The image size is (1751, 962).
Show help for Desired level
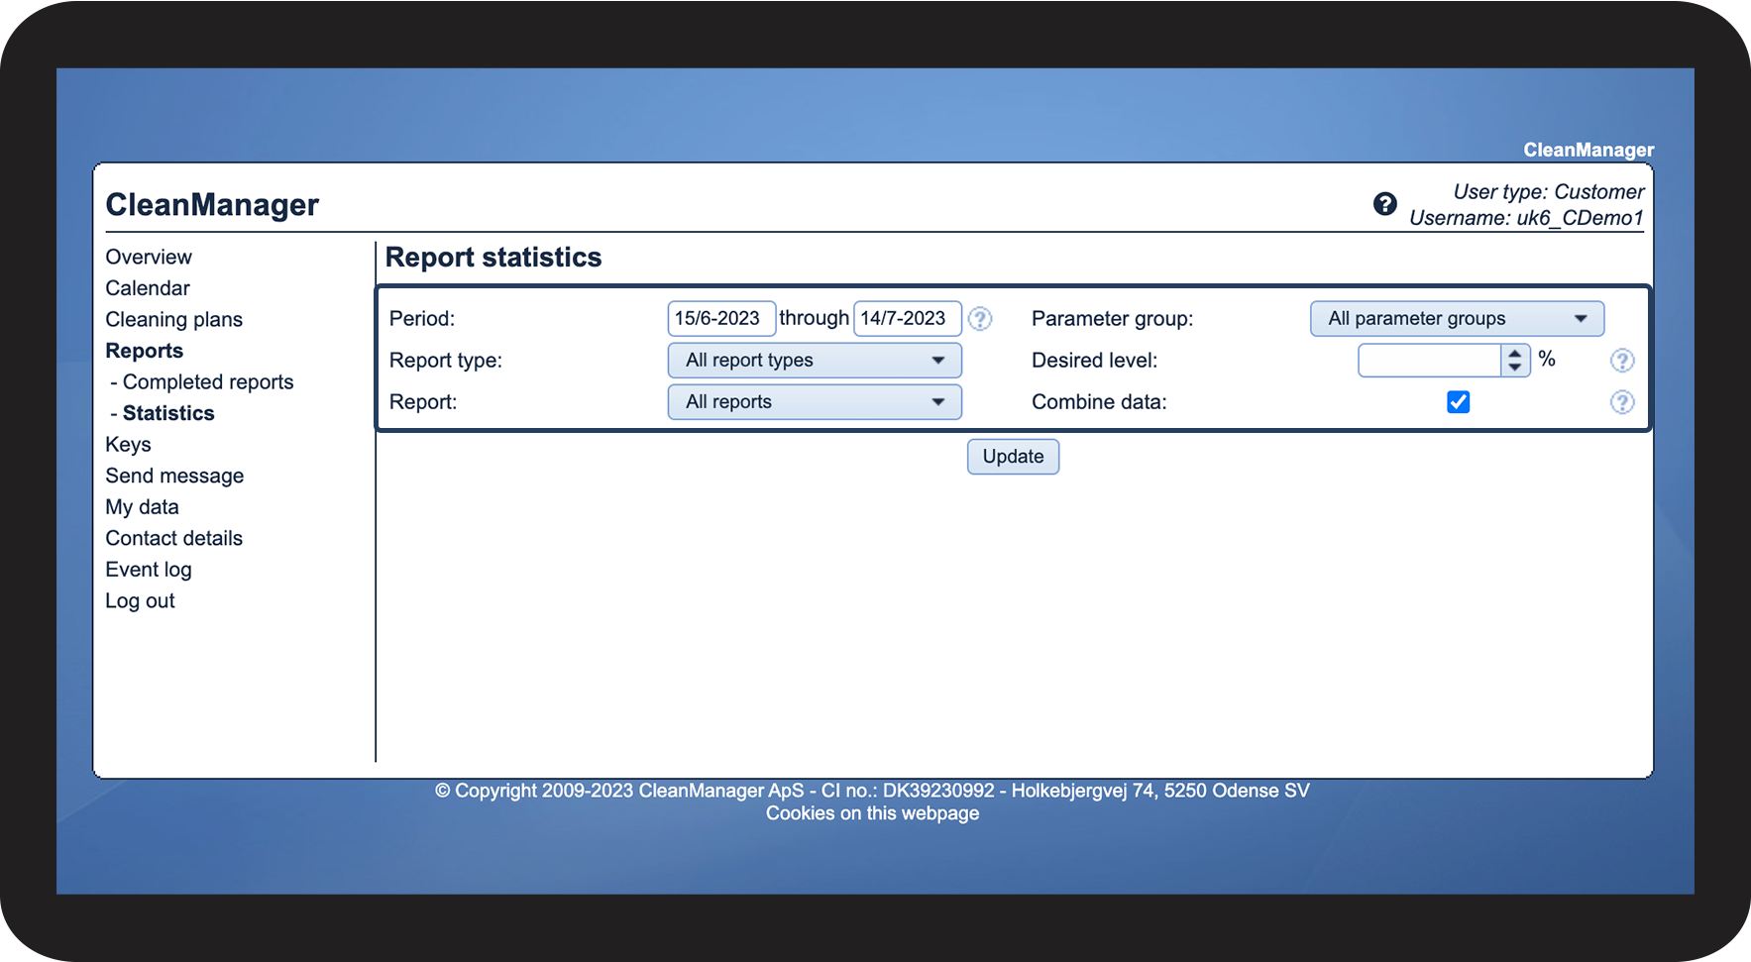point(1622,361)
